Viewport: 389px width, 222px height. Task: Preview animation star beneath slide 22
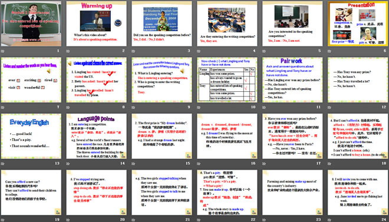(x=199, y=220)
